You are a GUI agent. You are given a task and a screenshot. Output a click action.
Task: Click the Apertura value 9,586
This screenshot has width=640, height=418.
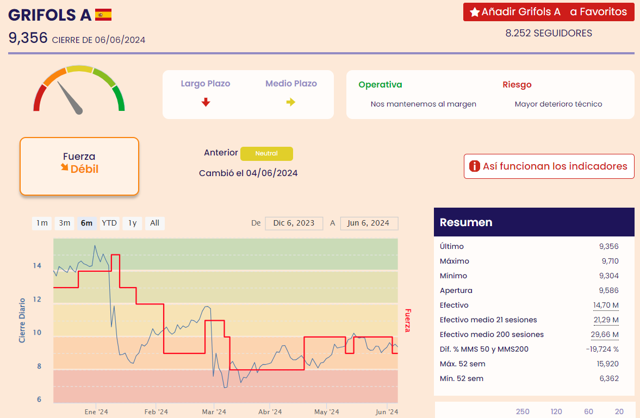tap(608, 291)
